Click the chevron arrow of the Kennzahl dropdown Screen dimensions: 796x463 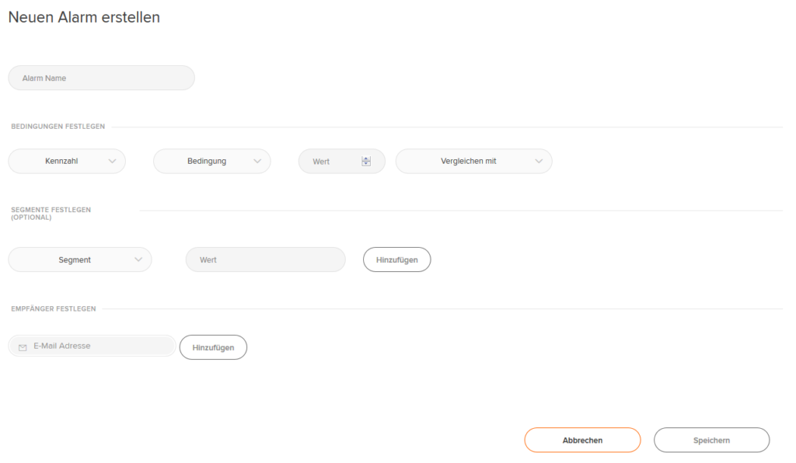(x=112, y=162)
